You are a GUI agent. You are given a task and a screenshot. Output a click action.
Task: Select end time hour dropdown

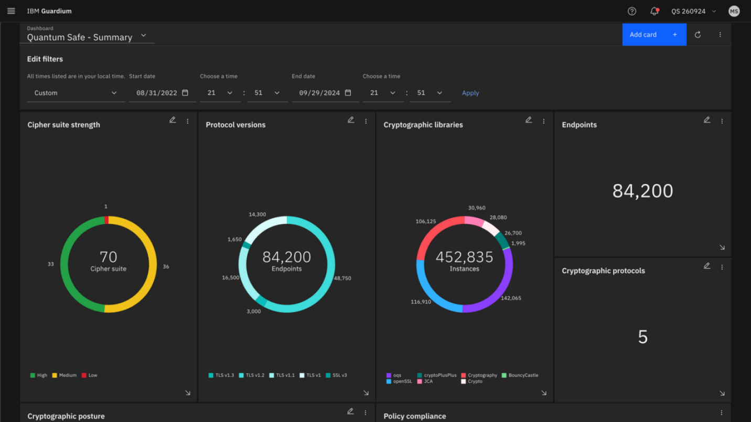[x=383, y=93]
